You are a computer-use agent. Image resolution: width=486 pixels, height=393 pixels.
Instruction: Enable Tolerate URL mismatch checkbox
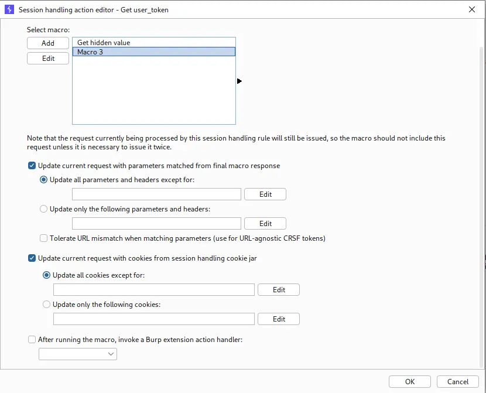43,238
